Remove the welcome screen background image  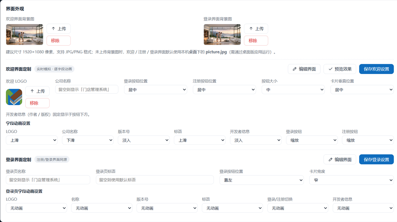58,40
